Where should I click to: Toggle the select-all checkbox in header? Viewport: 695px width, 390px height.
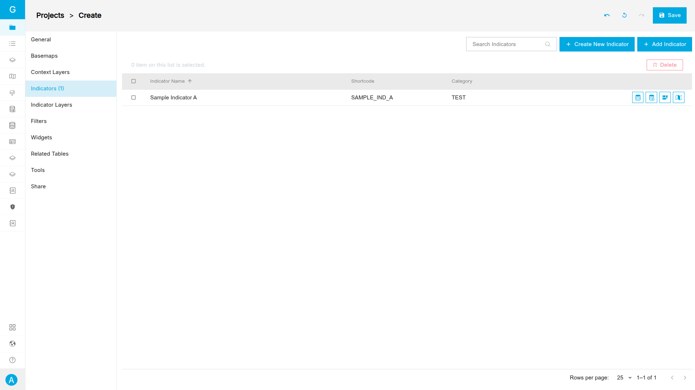point(134,81)
